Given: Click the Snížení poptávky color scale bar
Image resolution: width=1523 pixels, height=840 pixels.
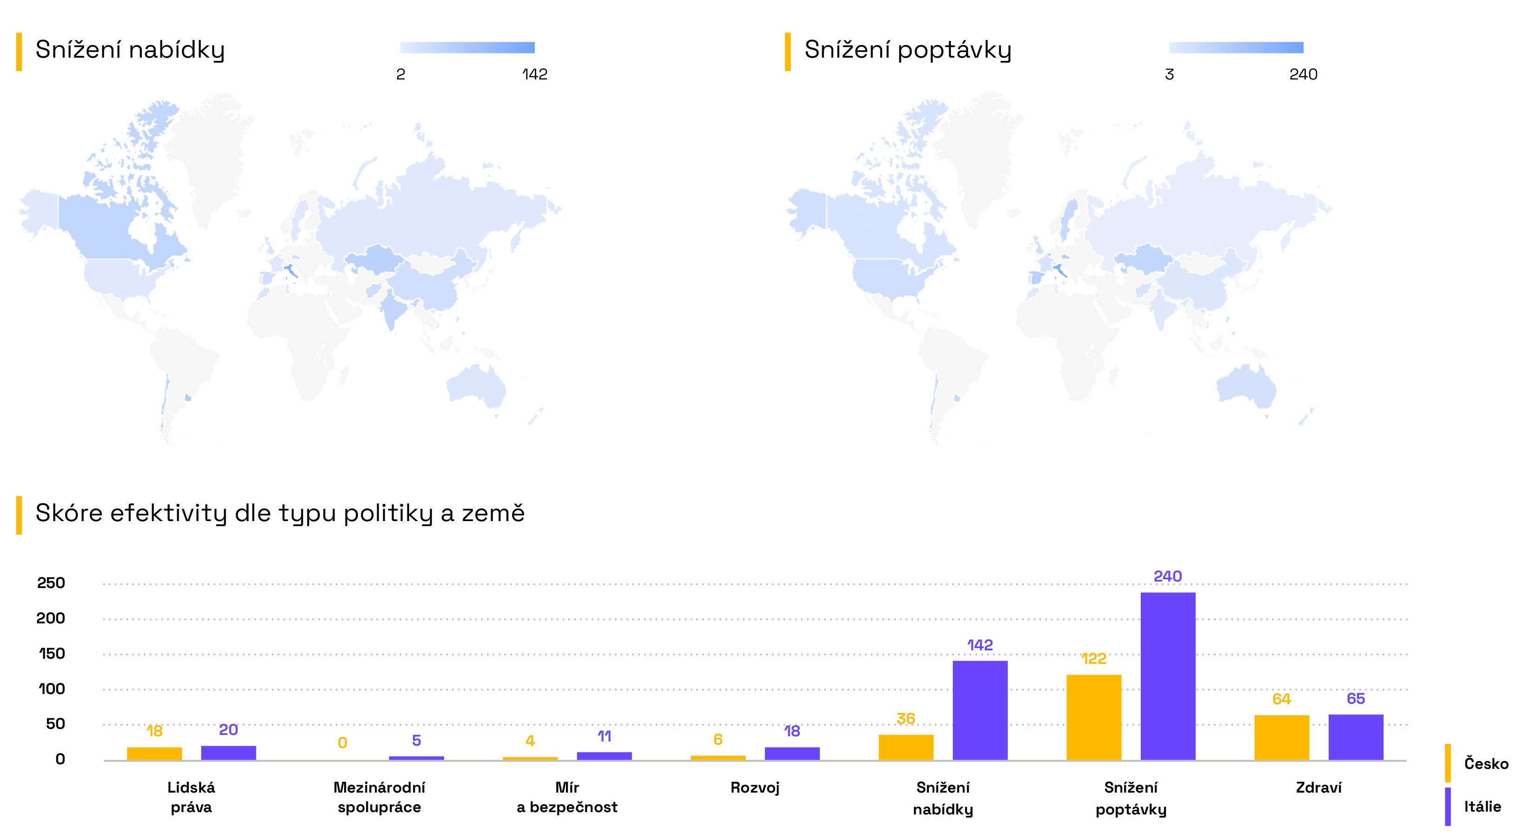Looking at the screenshot, I should tap(1236, 47).
